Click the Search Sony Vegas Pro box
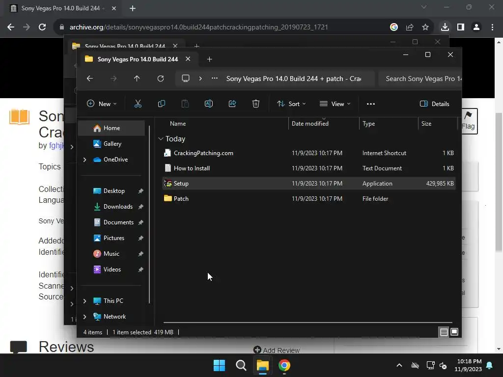 (420, 79)
